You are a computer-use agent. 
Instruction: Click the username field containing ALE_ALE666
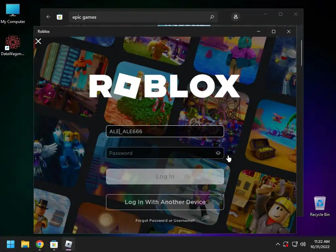[165, 131]
